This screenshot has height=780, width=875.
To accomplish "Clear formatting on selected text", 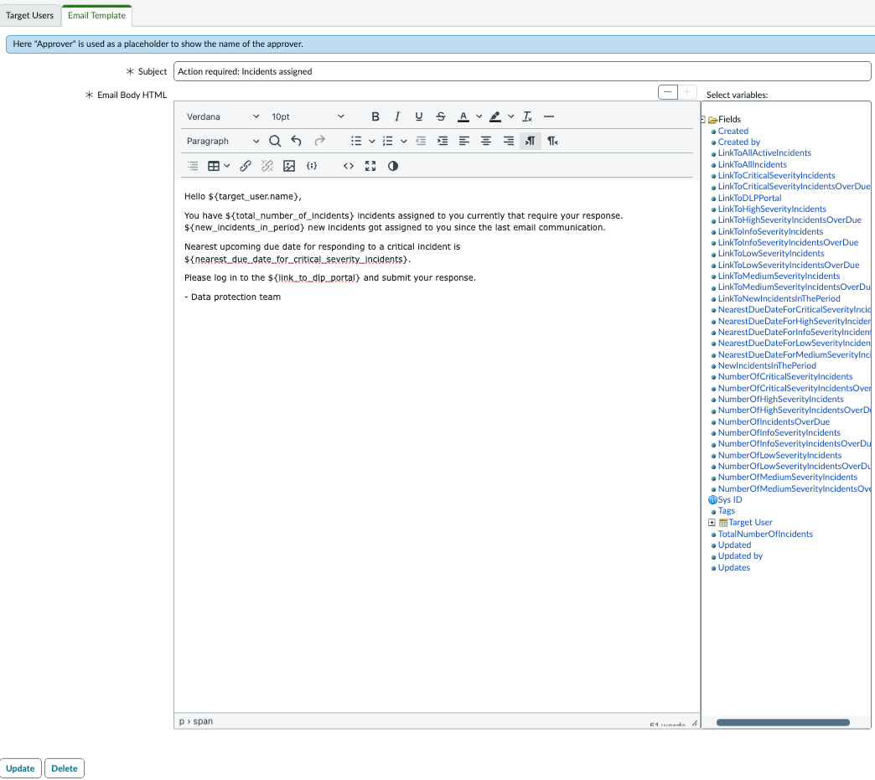I will click(x=527, y=116).
